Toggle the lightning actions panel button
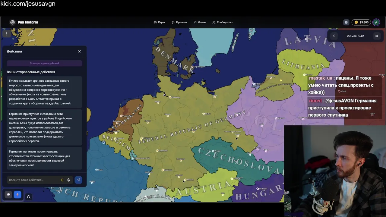The width and height of the screenshot is (386, 217). tap(17, 195)
